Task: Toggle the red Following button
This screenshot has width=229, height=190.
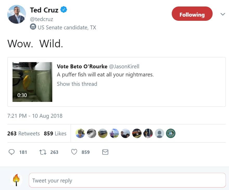Action: 192,14
